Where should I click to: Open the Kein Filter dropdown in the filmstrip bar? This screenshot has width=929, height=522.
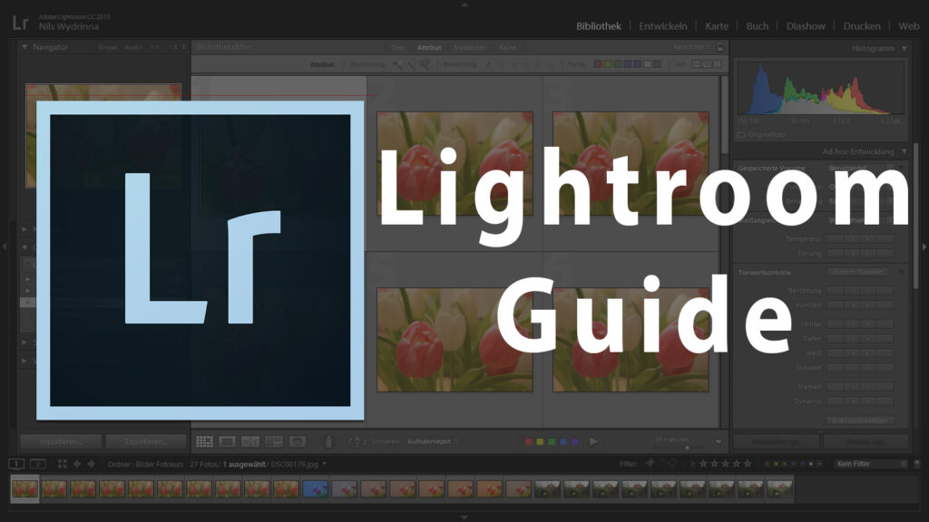870,464
